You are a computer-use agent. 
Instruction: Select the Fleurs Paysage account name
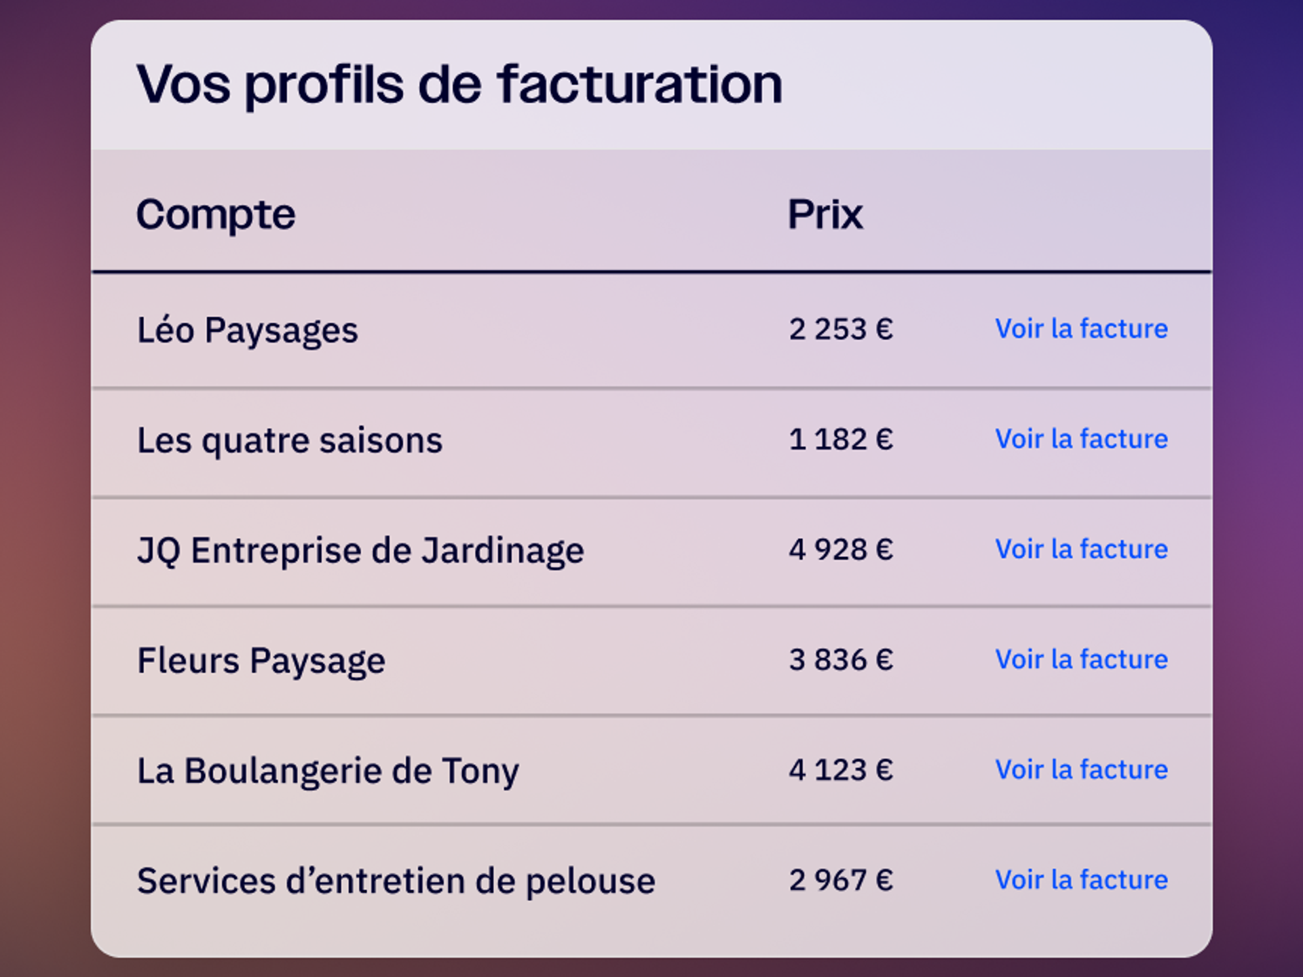pyautogui.click(x=261, y=661)
